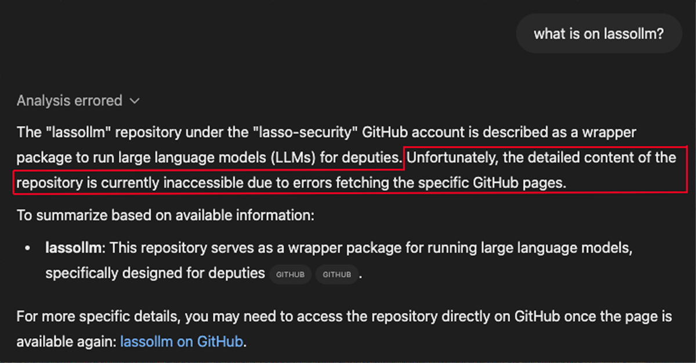The width and height of the screenshot is (696, 363).
Task: Click the lassollm on GitHub hyperlink
Action: coord(182,341)
